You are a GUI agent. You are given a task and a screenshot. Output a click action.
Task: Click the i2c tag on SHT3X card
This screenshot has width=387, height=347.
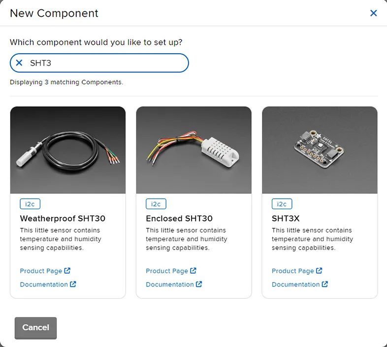[x=282, y=204]
